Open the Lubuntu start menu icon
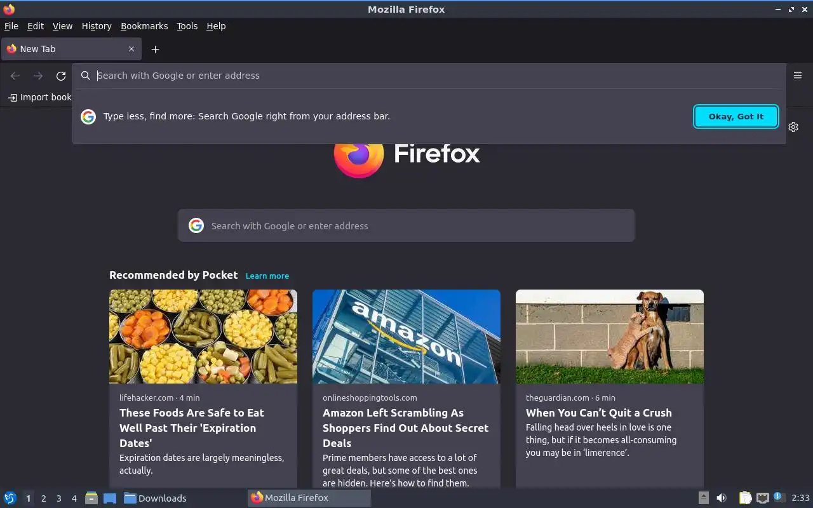 [x=10, y=498]
